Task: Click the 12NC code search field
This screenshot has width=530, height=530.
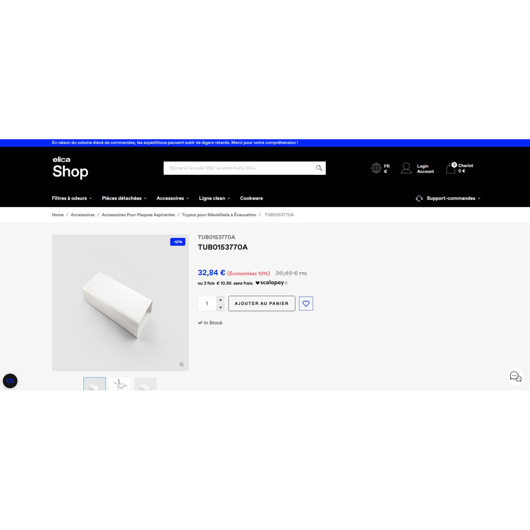Action: tap(239, 168)
